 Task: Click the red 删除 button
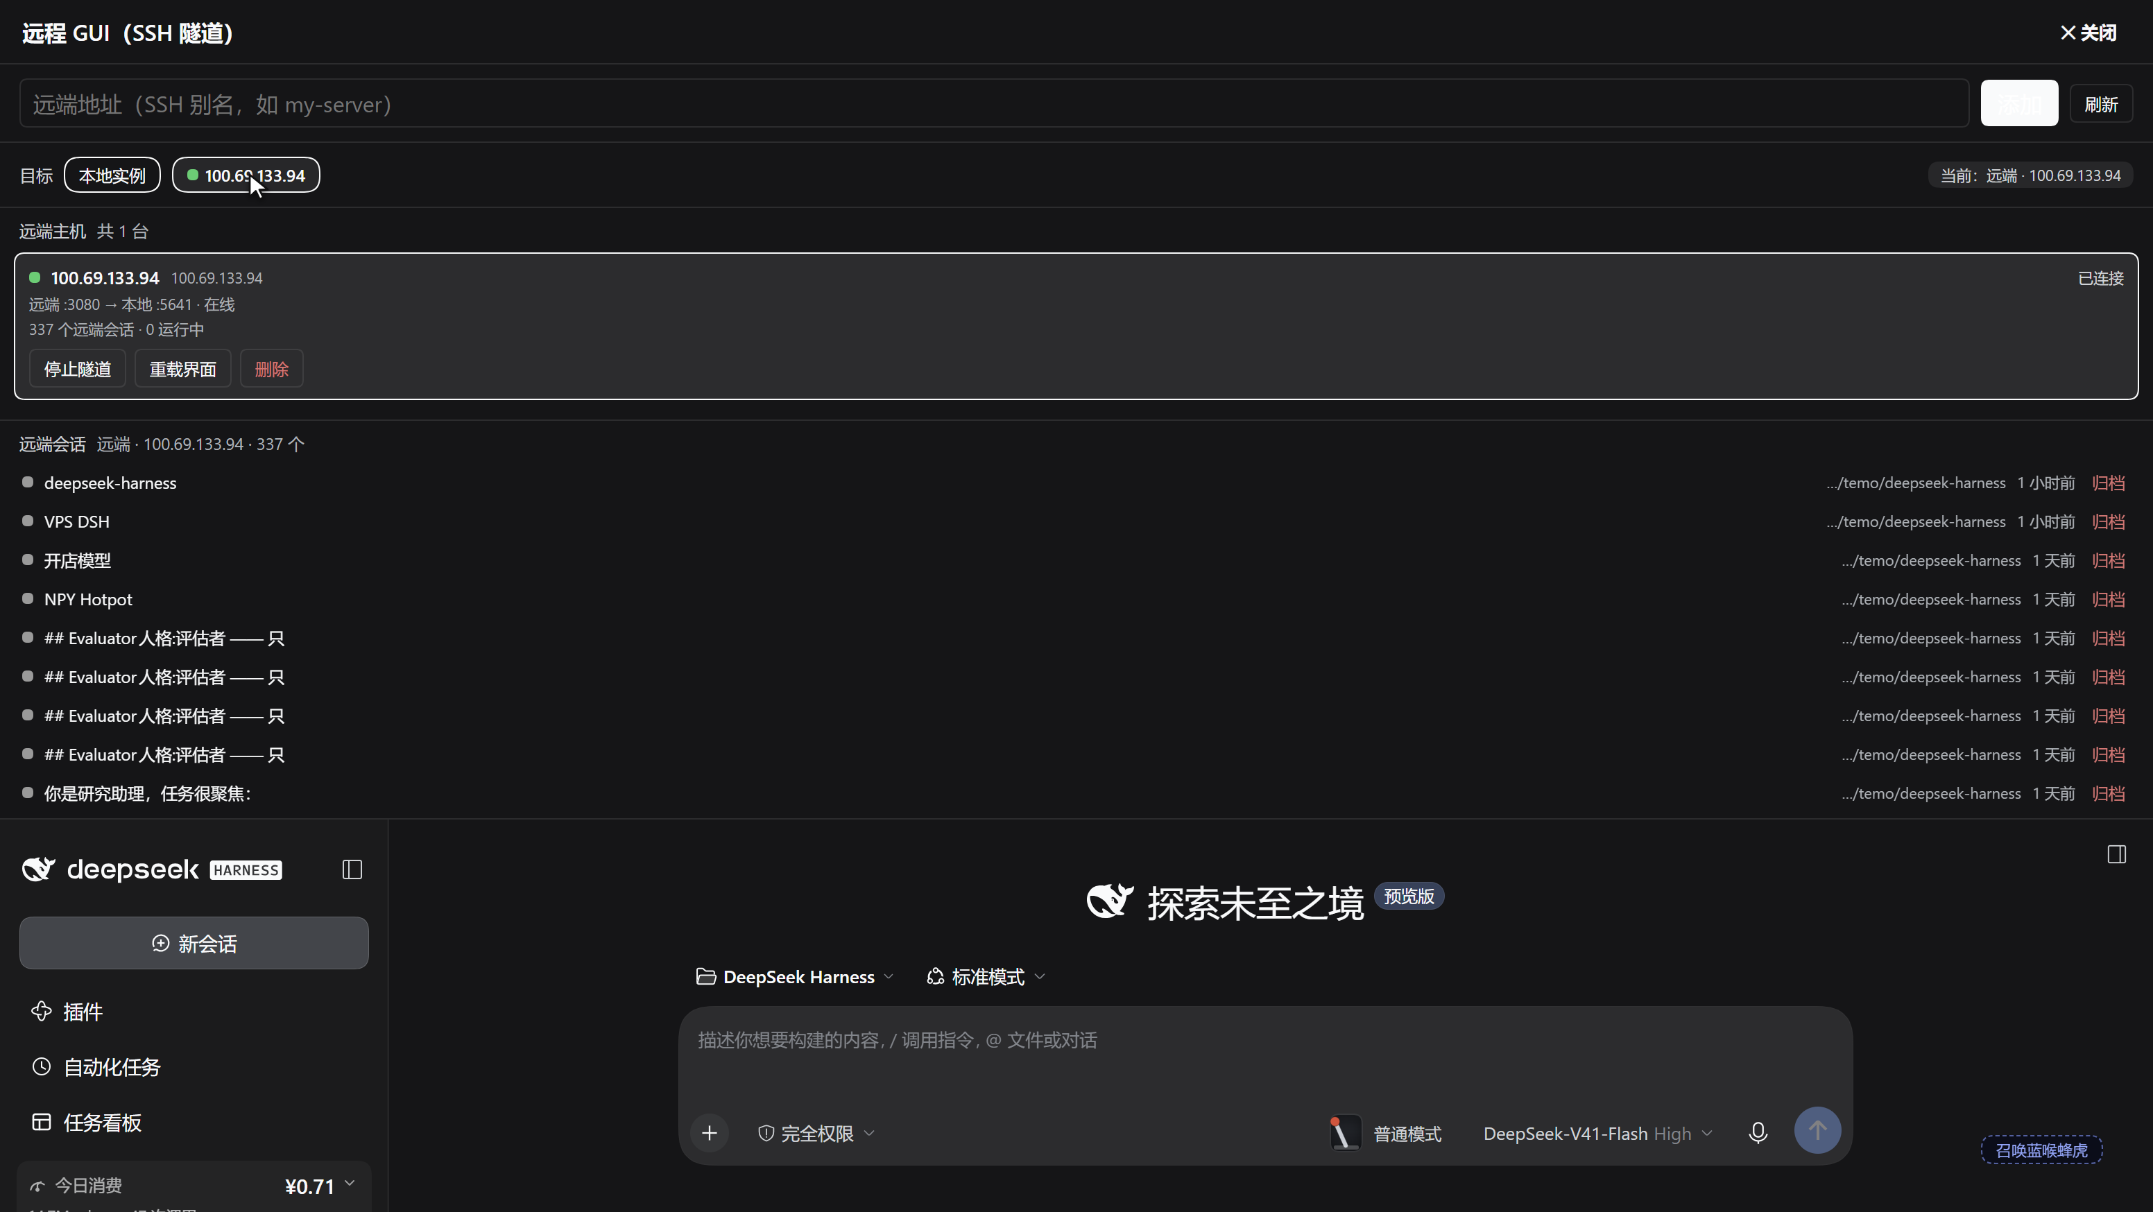pyautogui.click(x=272, y=369)
